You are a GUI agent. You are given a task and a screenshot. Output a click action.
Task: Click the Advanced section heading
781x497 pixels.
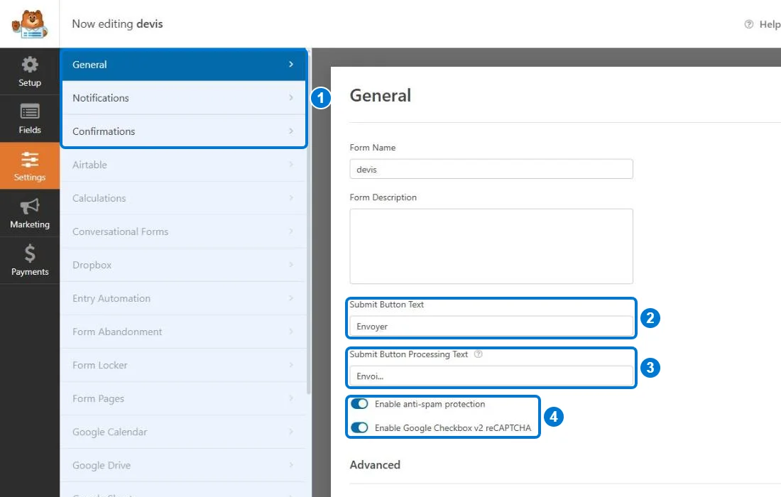coord(375,464)
